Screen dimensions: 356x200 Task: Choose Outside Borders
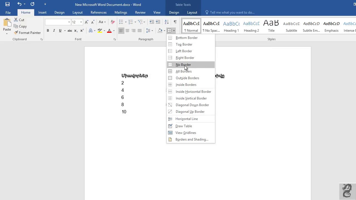click(191, 78)
